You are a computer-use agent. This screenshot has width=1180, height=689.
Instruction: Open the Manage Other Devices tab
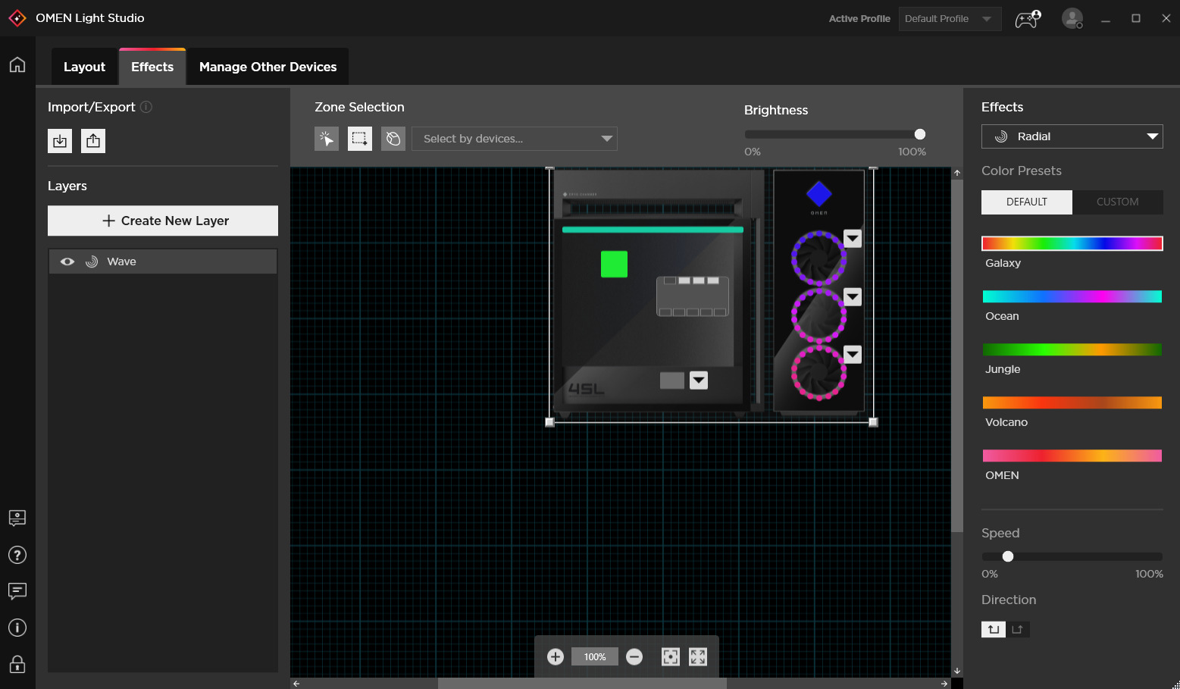click(268, 67)
